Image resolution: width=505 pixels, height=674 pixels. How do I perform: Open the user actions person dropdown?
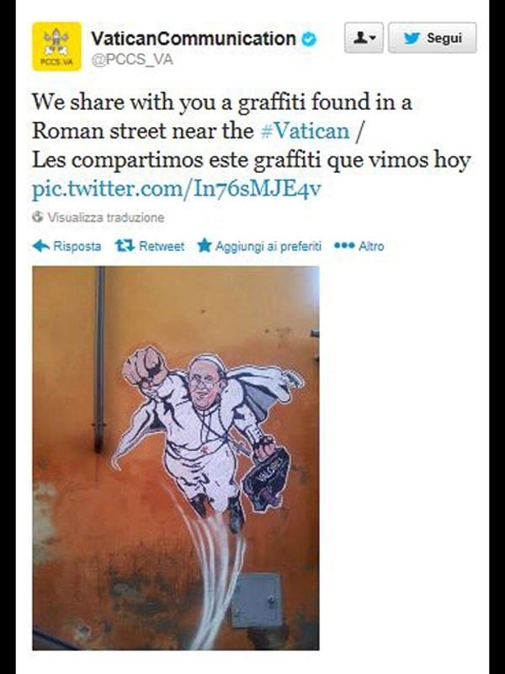[x=364, y=38]
